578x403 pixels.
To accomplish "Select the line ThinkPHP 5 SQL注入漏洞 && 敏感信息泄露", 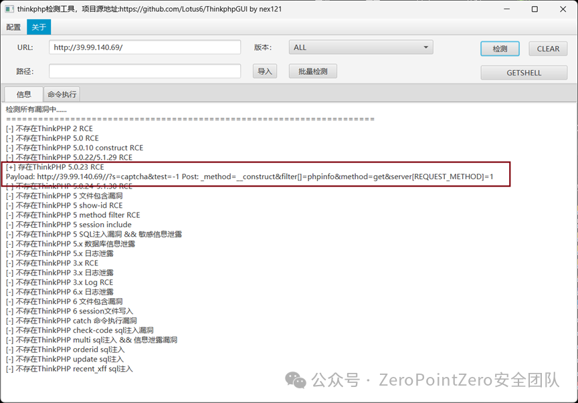I will (94, 234).
